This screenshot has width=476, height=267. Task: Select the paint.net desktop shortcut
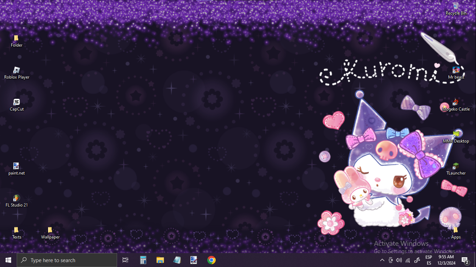click(16, 169)
